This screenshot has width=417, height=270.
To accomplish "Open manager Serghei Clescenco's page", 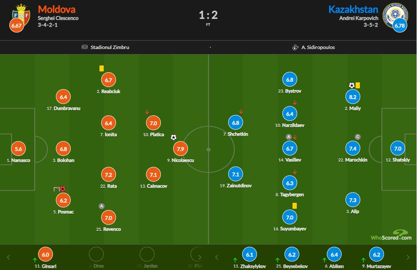I will (x=58, y=18).
